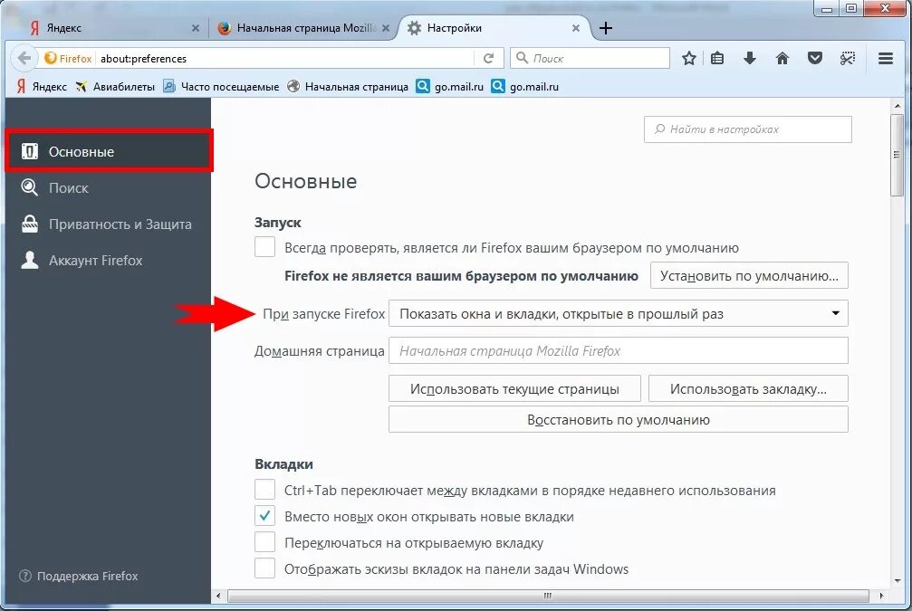Image resolution: width=912 pixels, height=611 pixels.
Task: Click the horizontal scrollbar thumb
Action: pos(548,596)
